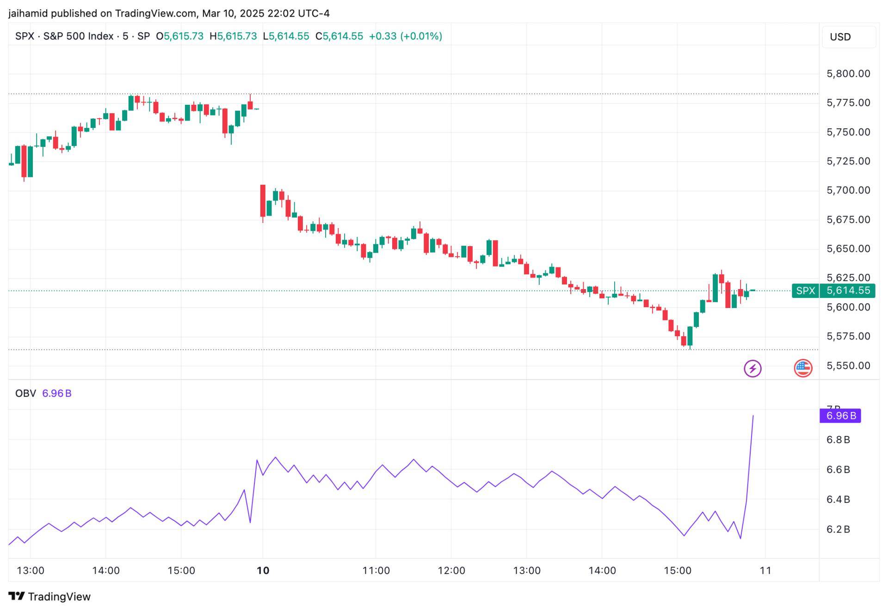
Task: Click the closing value C5,614.55
Action: click(339, 36)
